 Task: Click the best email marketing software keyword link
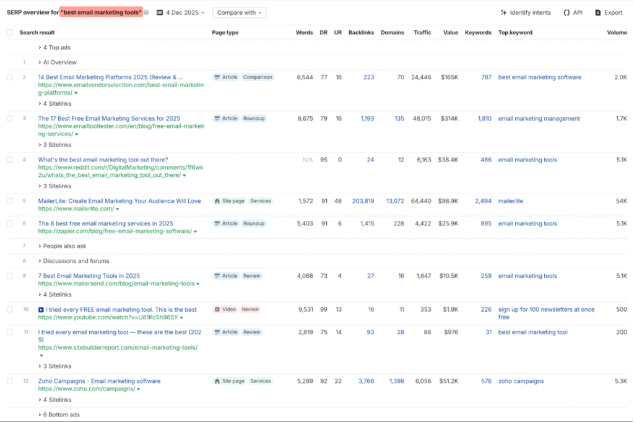[540, 77]
